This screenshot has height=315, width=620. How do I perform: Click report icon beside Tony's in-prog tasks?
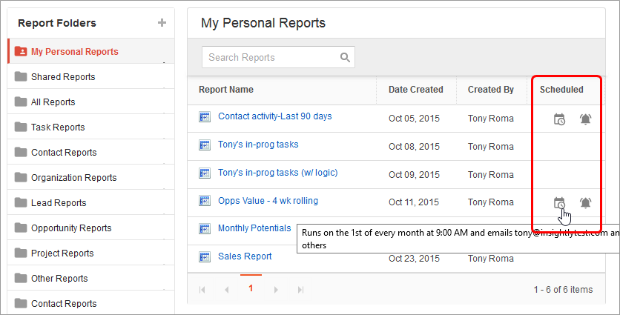tap(205, 145)
